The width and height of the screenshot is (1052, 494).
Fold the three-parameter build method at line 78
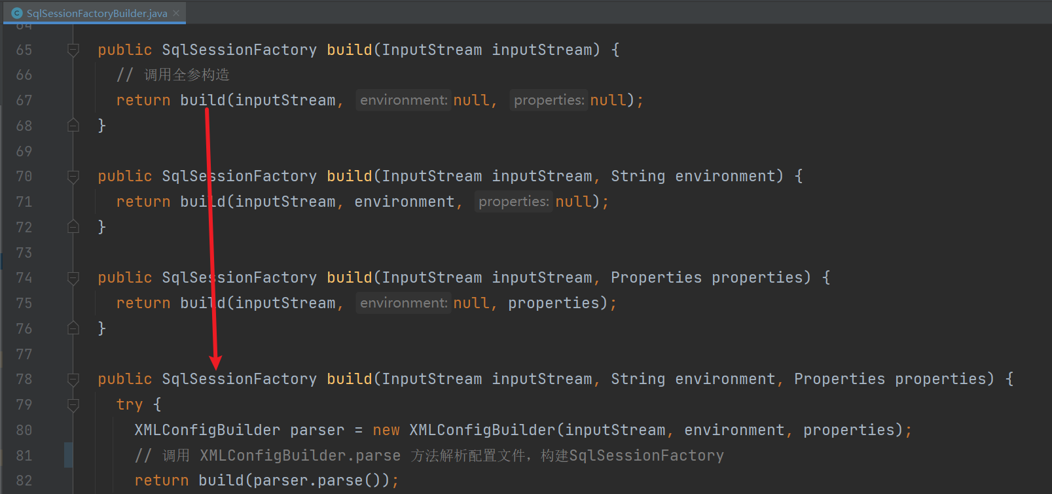pyautogui.click(x=73, y=379)
